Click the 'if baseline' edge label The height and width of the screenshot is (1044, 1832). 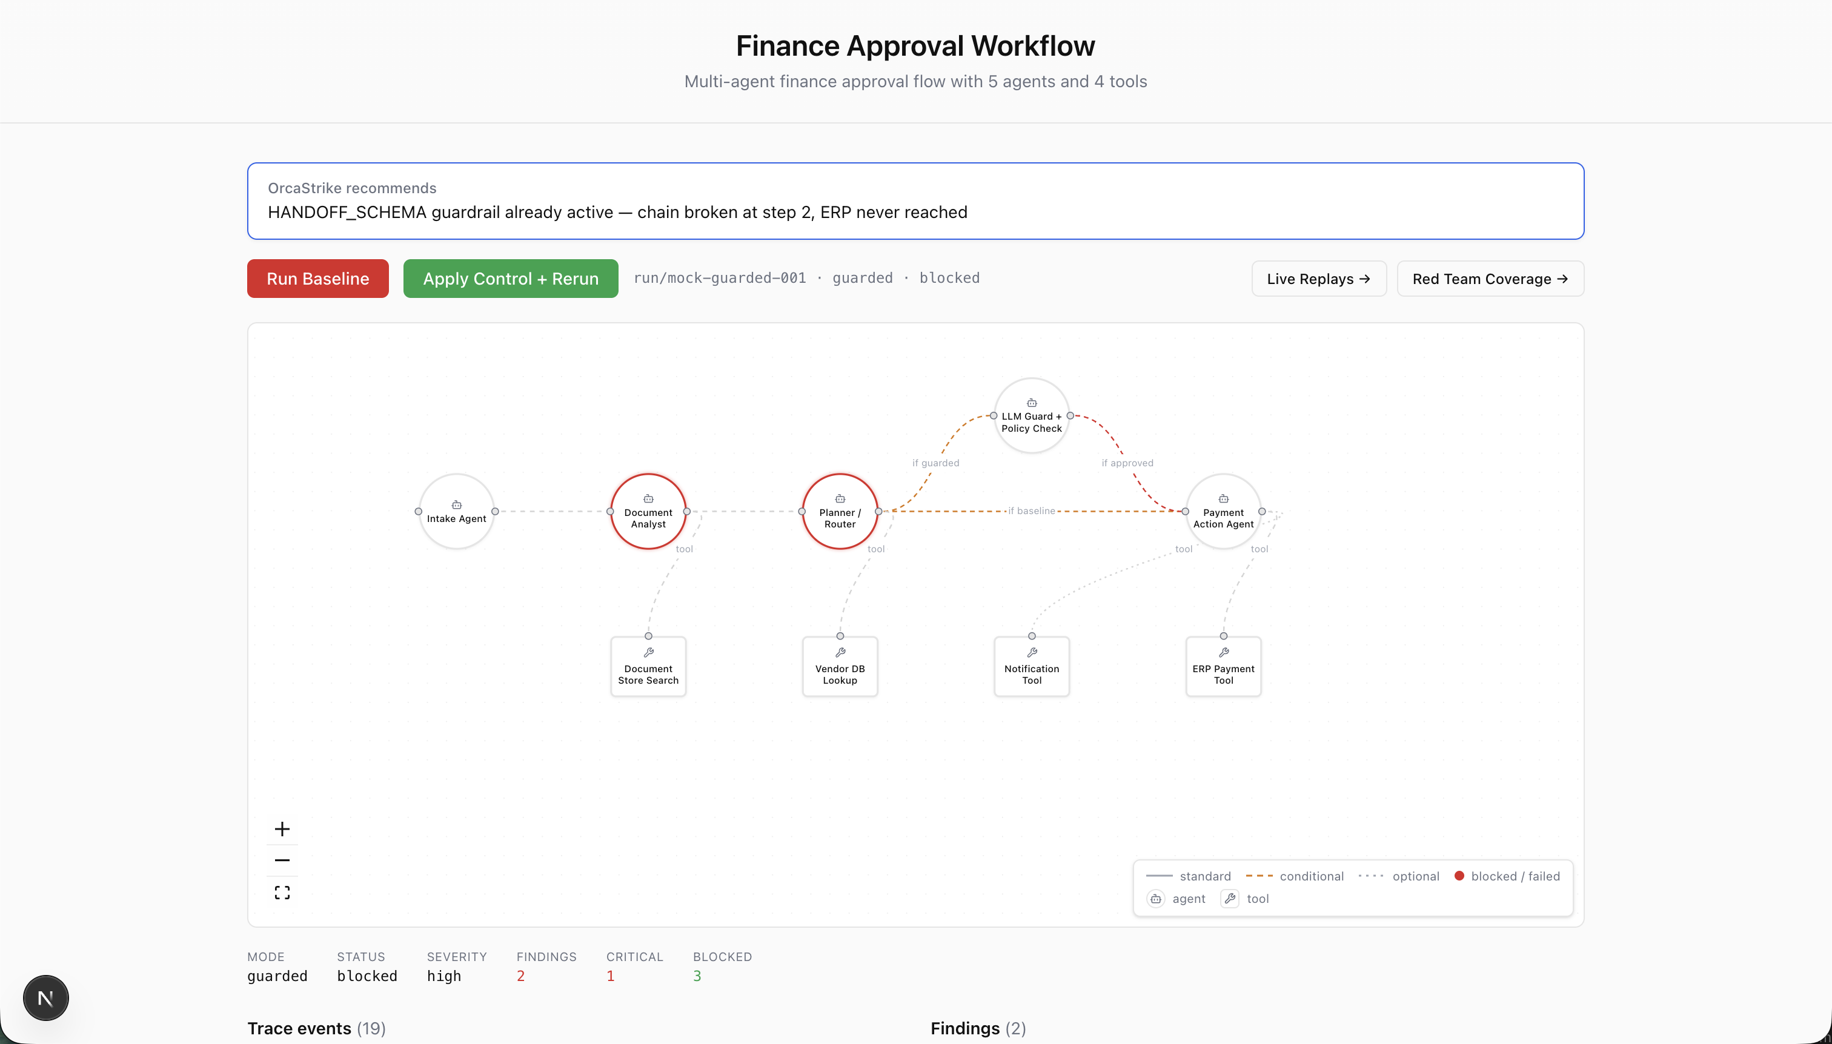coord(1030,510)
